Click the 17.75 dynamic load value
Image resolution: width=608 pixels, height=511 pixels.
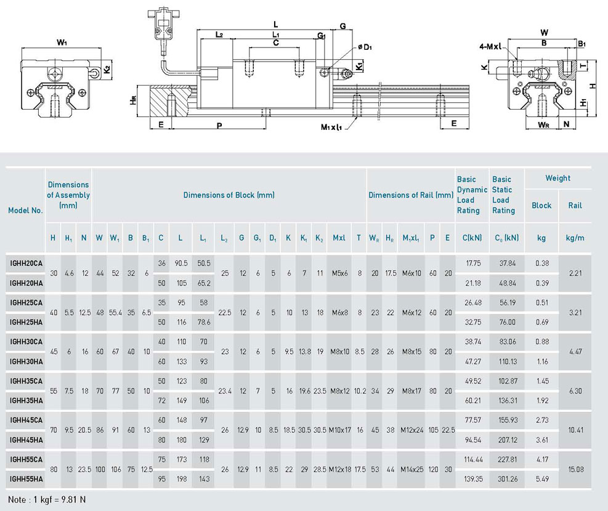[473, 264]
